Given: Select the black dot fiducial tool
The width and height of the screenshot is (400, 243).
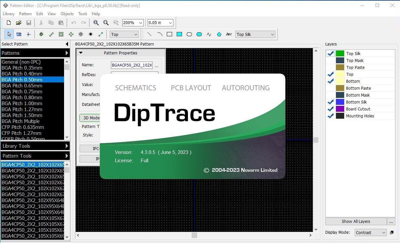Looking at the screenshot, I should point(91,34).
